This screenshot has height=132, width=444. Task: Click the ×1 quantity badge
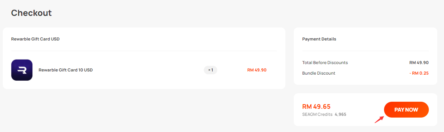pyautogui.click(x=211, y=70)
